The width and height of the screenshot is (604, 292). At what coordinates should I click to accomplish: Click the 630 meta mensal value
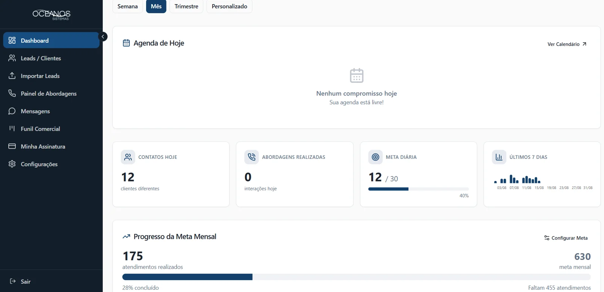tap(582, 257)
